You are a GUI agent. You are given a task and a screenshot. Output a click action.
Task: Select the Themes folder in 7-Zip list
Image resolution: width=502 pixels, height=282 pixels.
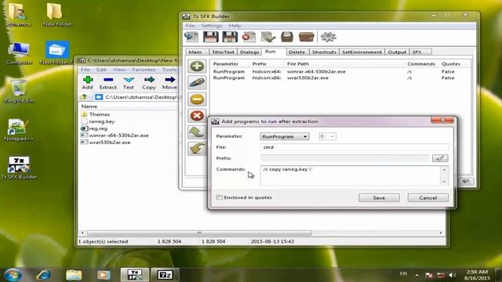(x=100, y=114)
